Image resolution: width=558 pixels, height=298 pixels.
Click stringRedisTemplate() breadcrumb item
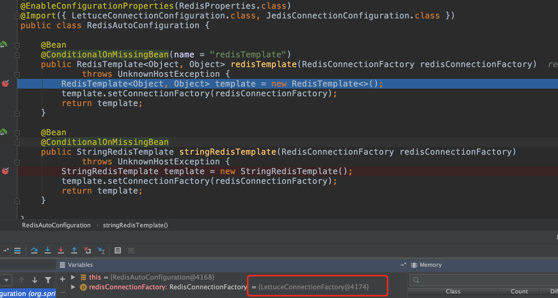point(135,225)
